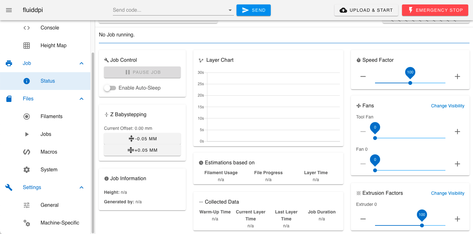Click the PAUSE JOB button
Viewport: 473px width, 234px height.
click(142, 72)
